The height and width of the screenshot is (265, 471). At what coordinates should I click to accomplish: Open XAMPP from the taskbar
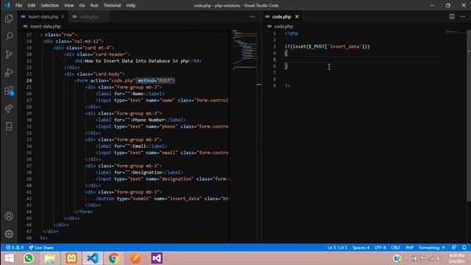coord(71,258)
